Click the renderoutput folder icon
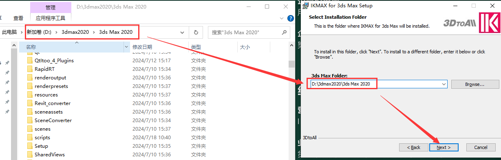Screen dimensions: 501x160 click(x=29, y=77)
